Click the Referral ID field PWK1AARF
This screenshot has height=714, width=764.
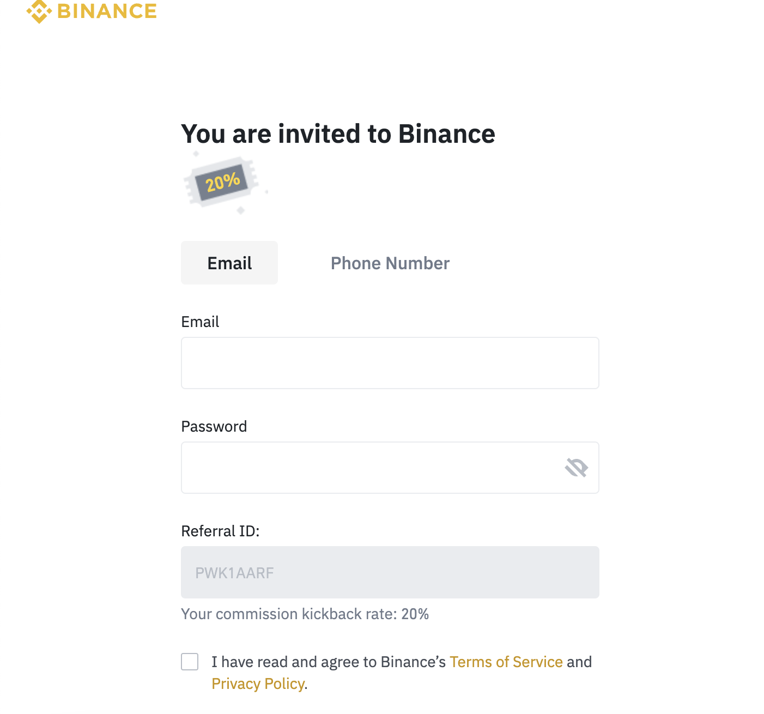click(390, 572)
